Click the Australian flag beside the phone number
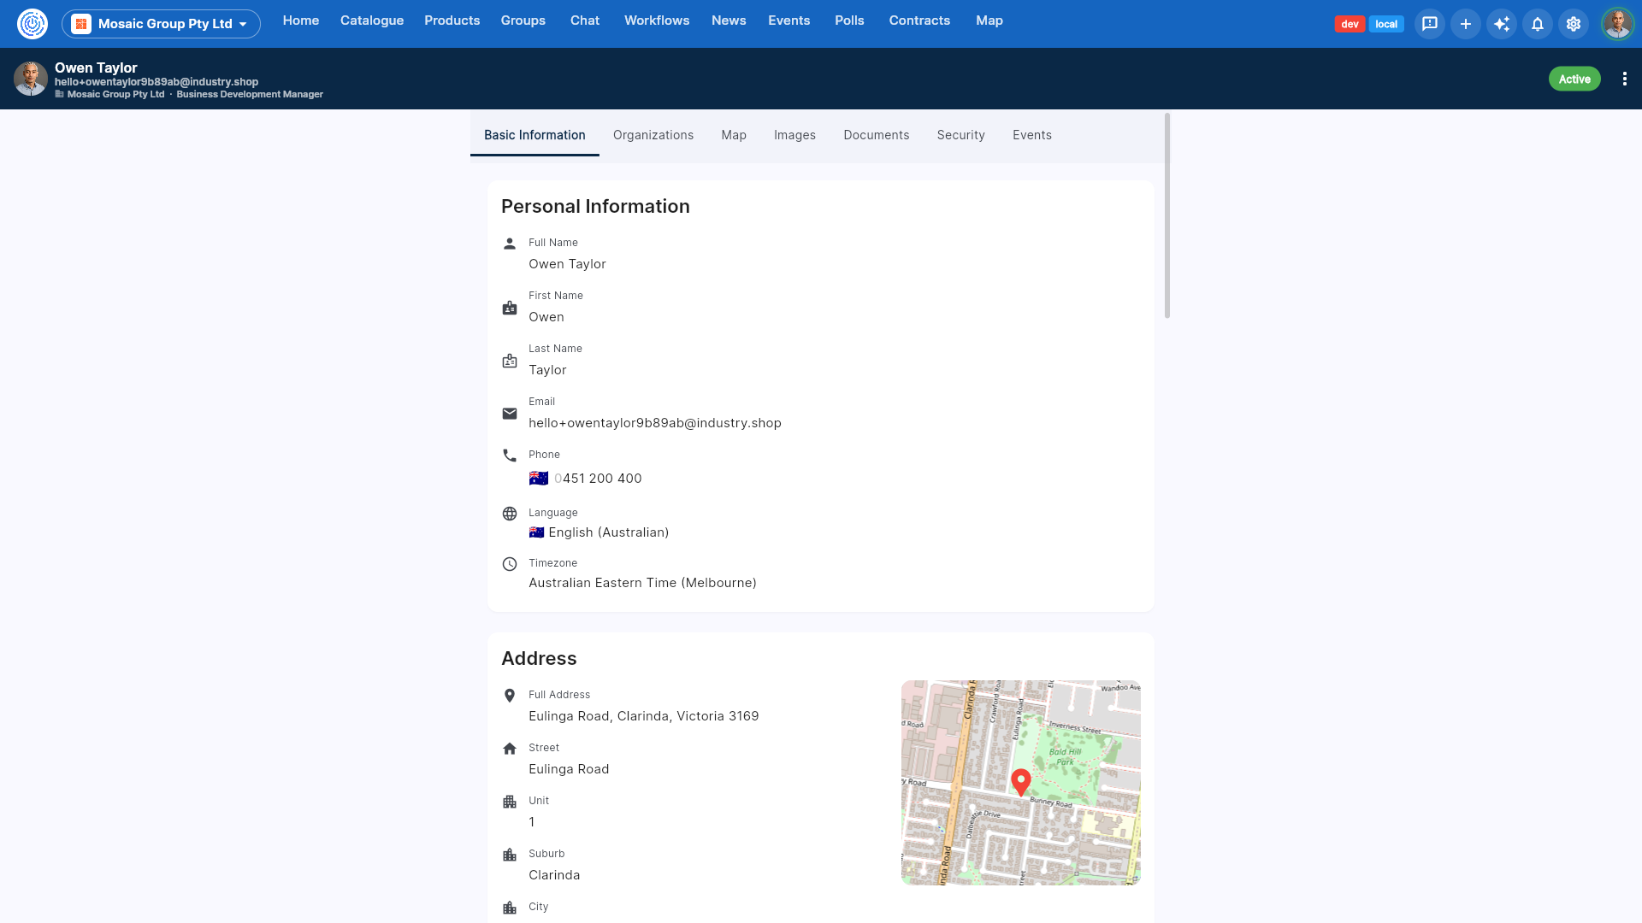This screenshot has height=923, width=1642. pos(539,479)
